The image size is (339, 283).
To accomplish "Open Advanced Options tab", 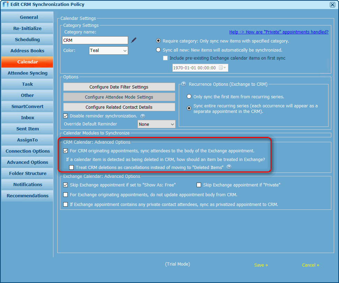I will 27,162.
